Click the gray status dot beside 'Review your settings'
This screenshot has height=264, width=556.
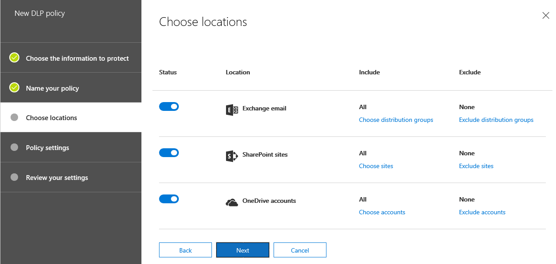tap(14, 177)
